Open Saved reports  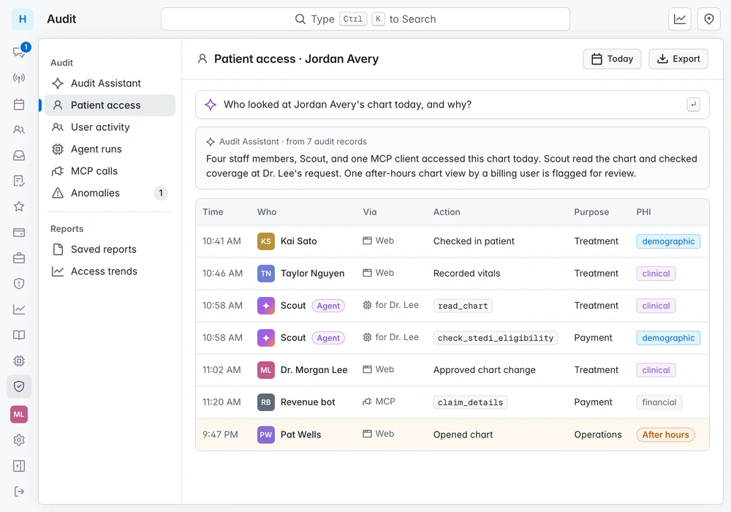pyautogui.click(x=110, y=249)
